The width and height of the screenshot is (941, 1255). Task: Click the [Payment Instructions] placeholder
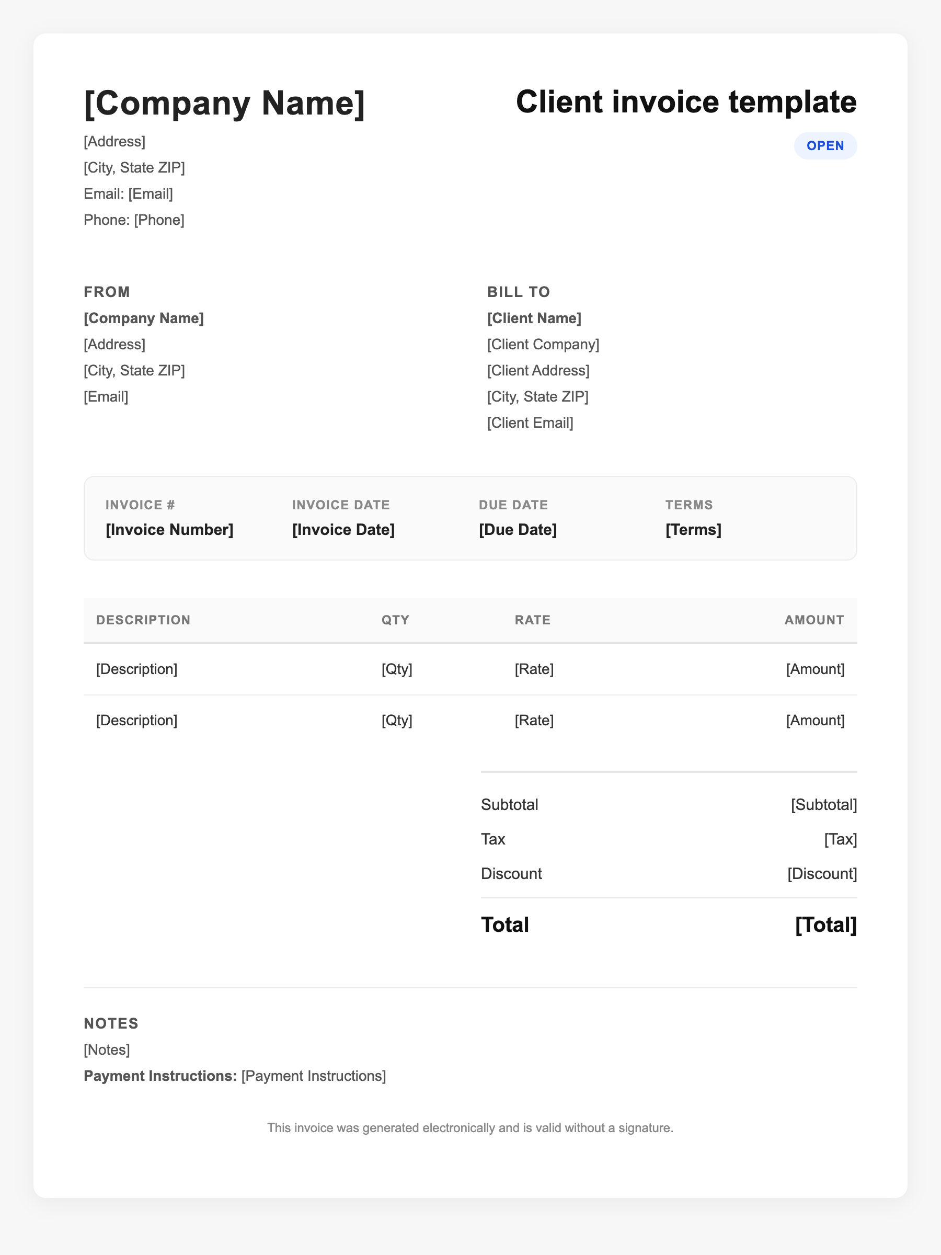coord(314,1076)
